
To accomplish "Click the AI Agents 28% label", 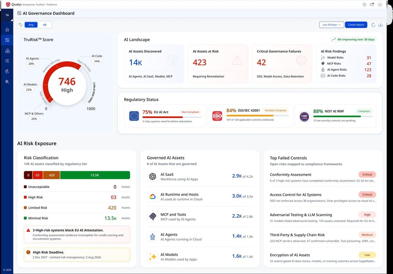I will [x=32, y=61].
